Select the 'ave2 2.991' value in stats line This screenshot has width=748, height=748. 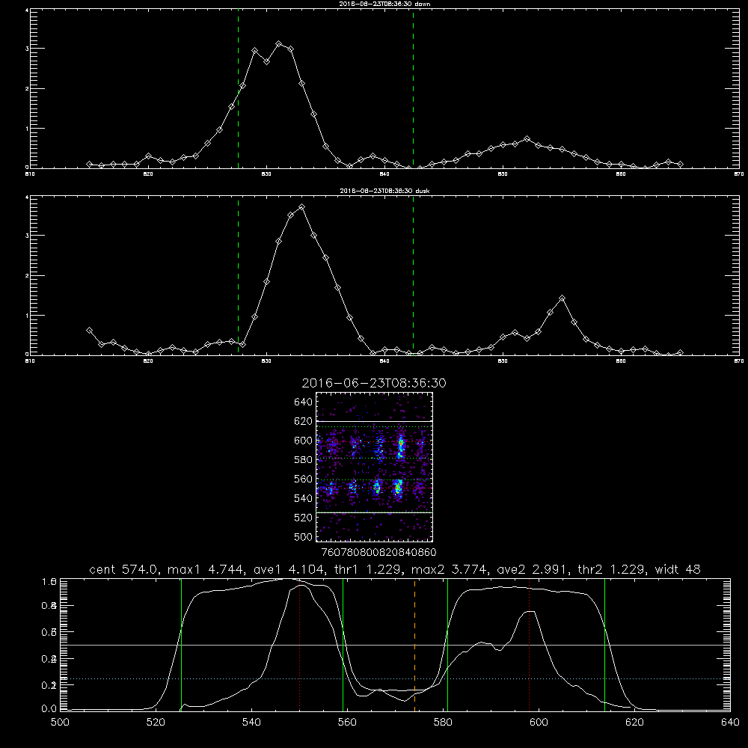(533, 569)
